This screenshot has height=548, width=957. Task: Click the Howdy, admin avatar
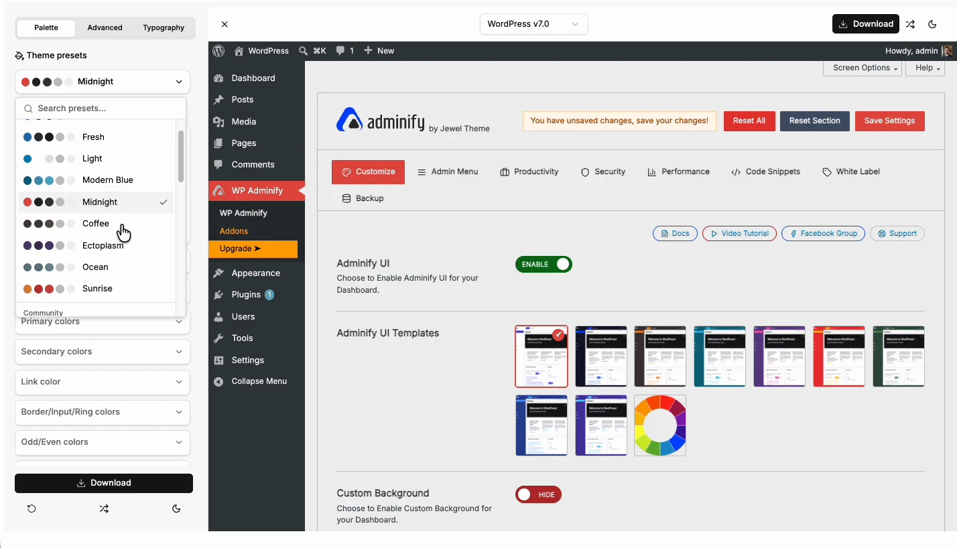[x=947, y=51]
